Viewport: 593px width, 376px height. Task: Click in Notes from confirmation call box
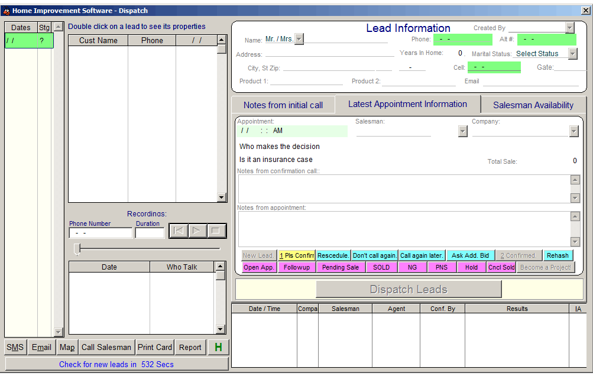(404, 189)
